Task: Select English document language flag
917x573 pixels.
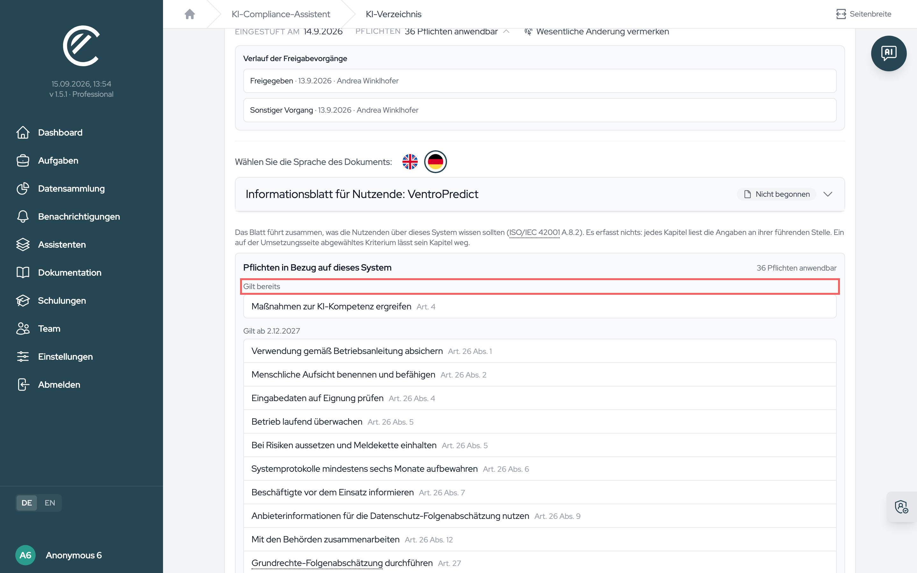Action: pyautogui.click(x=410, y=162)
